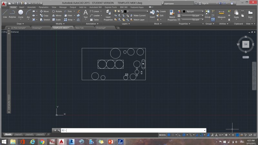Viewport: 258px width, 145px height.
Task: Click the Insert block icon
Action: click(152, 14)
